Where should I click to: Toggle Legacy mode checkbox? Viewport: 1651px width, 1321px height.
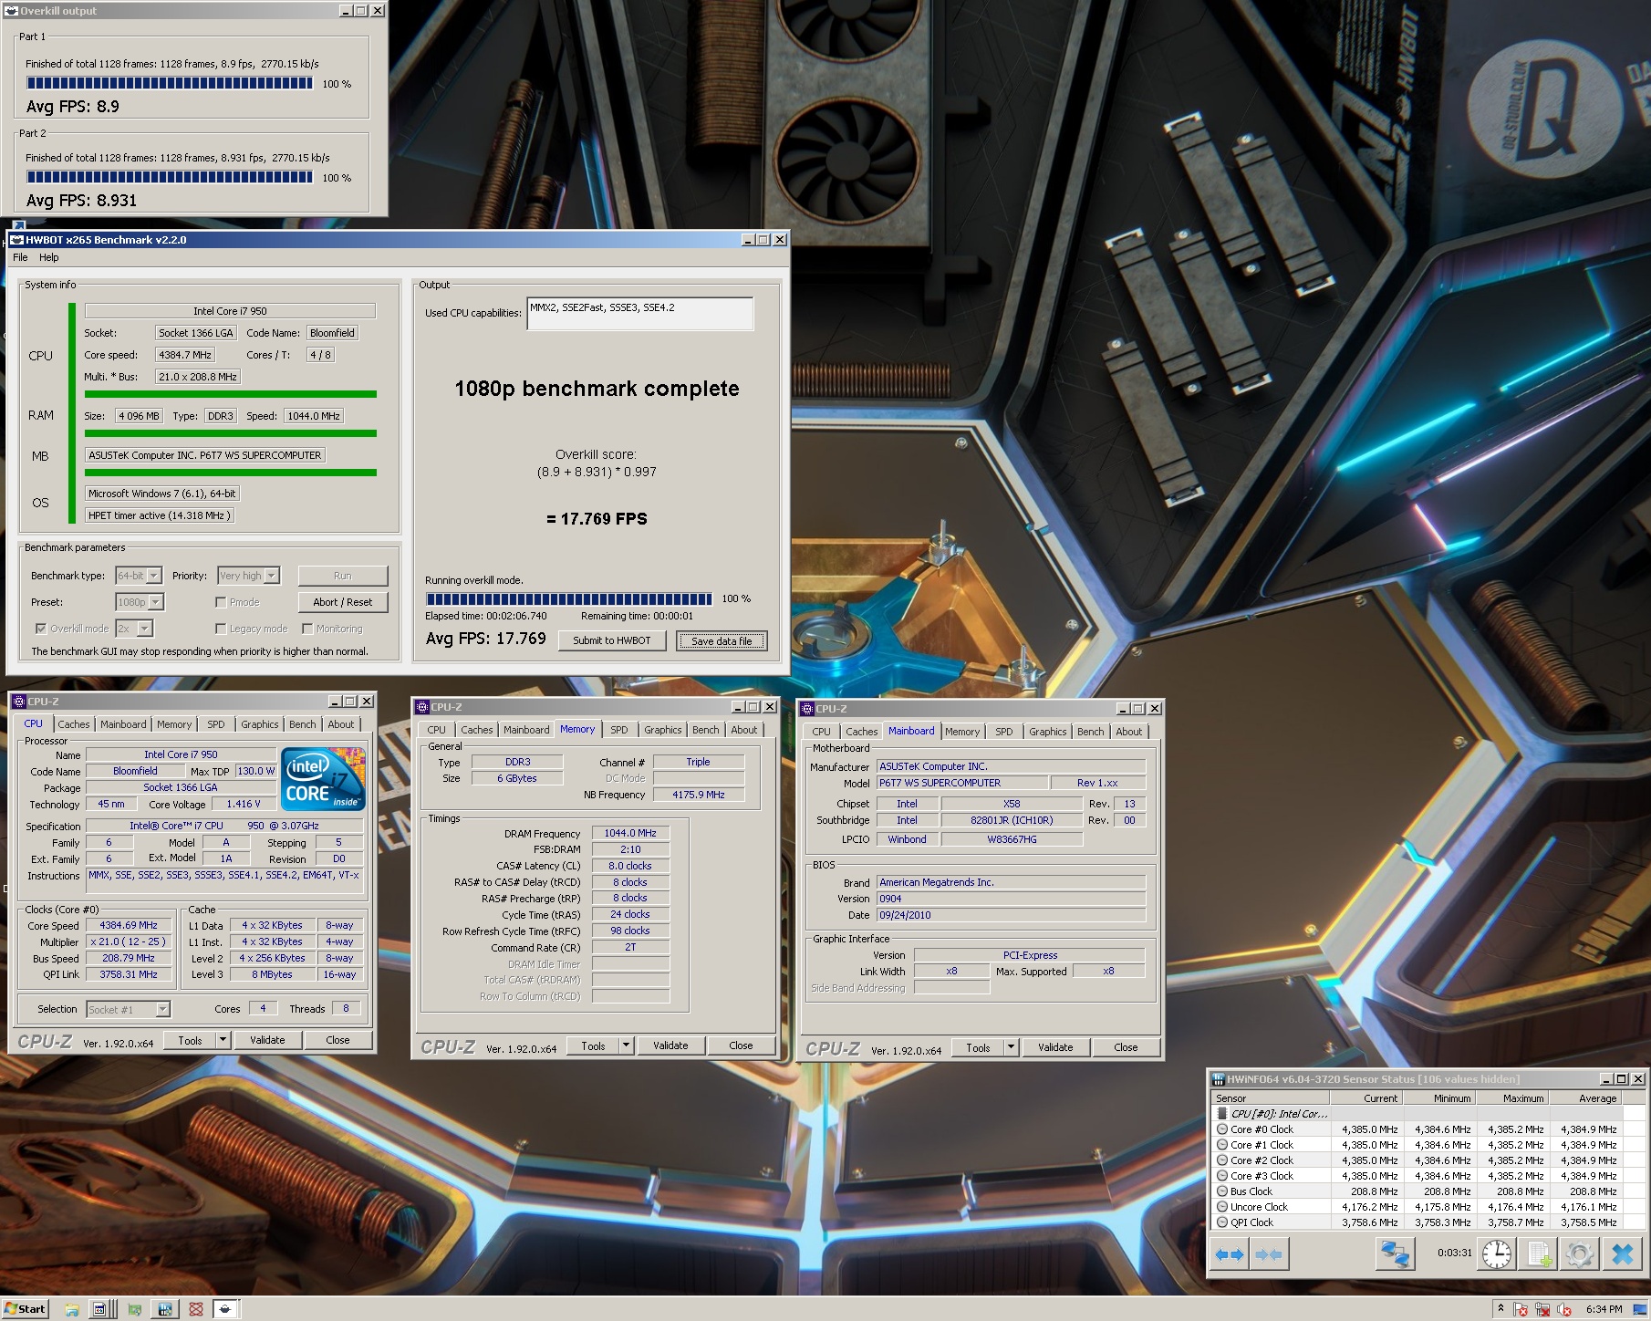pyautogui.click(x=221, y=629)
